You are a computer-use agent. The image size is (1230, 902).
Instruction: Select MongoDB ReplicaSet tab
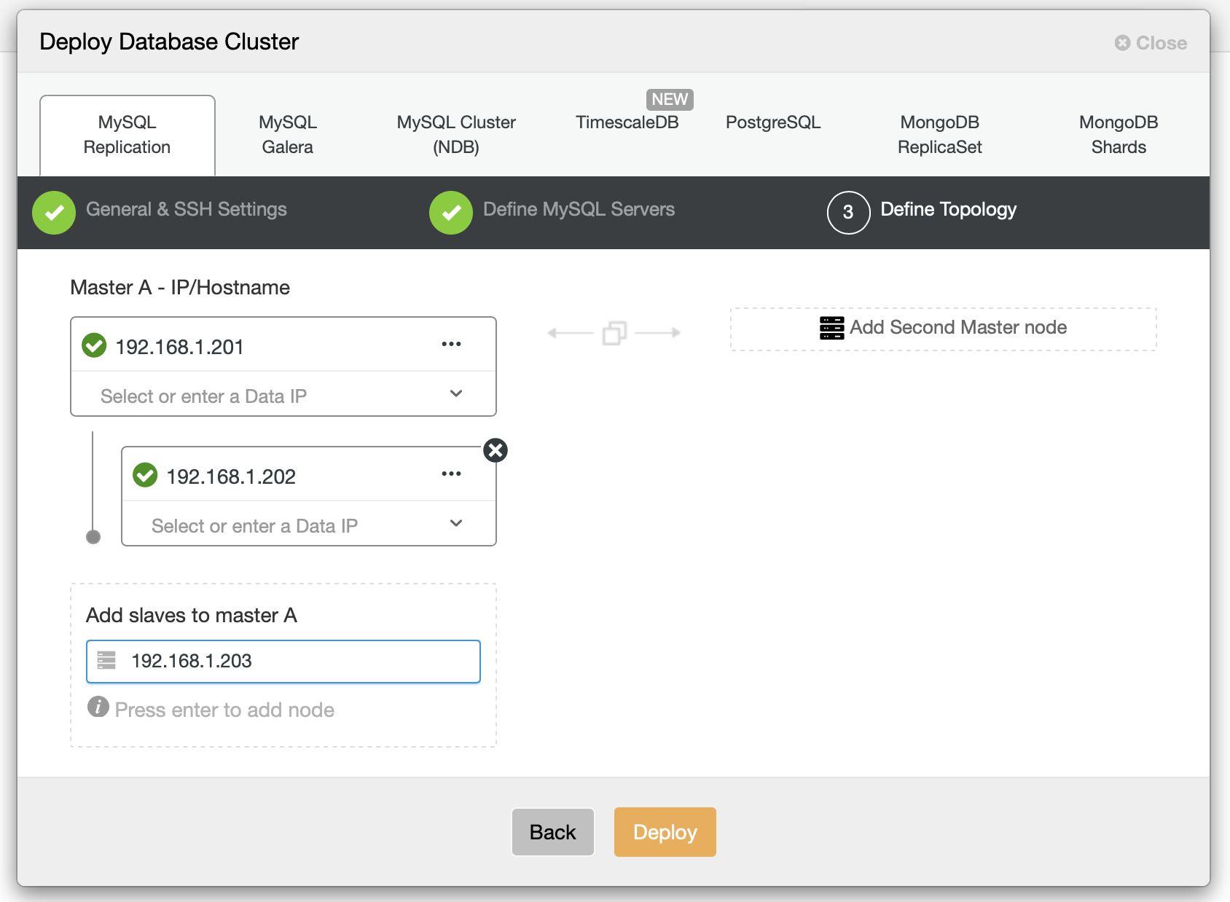point(939,135)
